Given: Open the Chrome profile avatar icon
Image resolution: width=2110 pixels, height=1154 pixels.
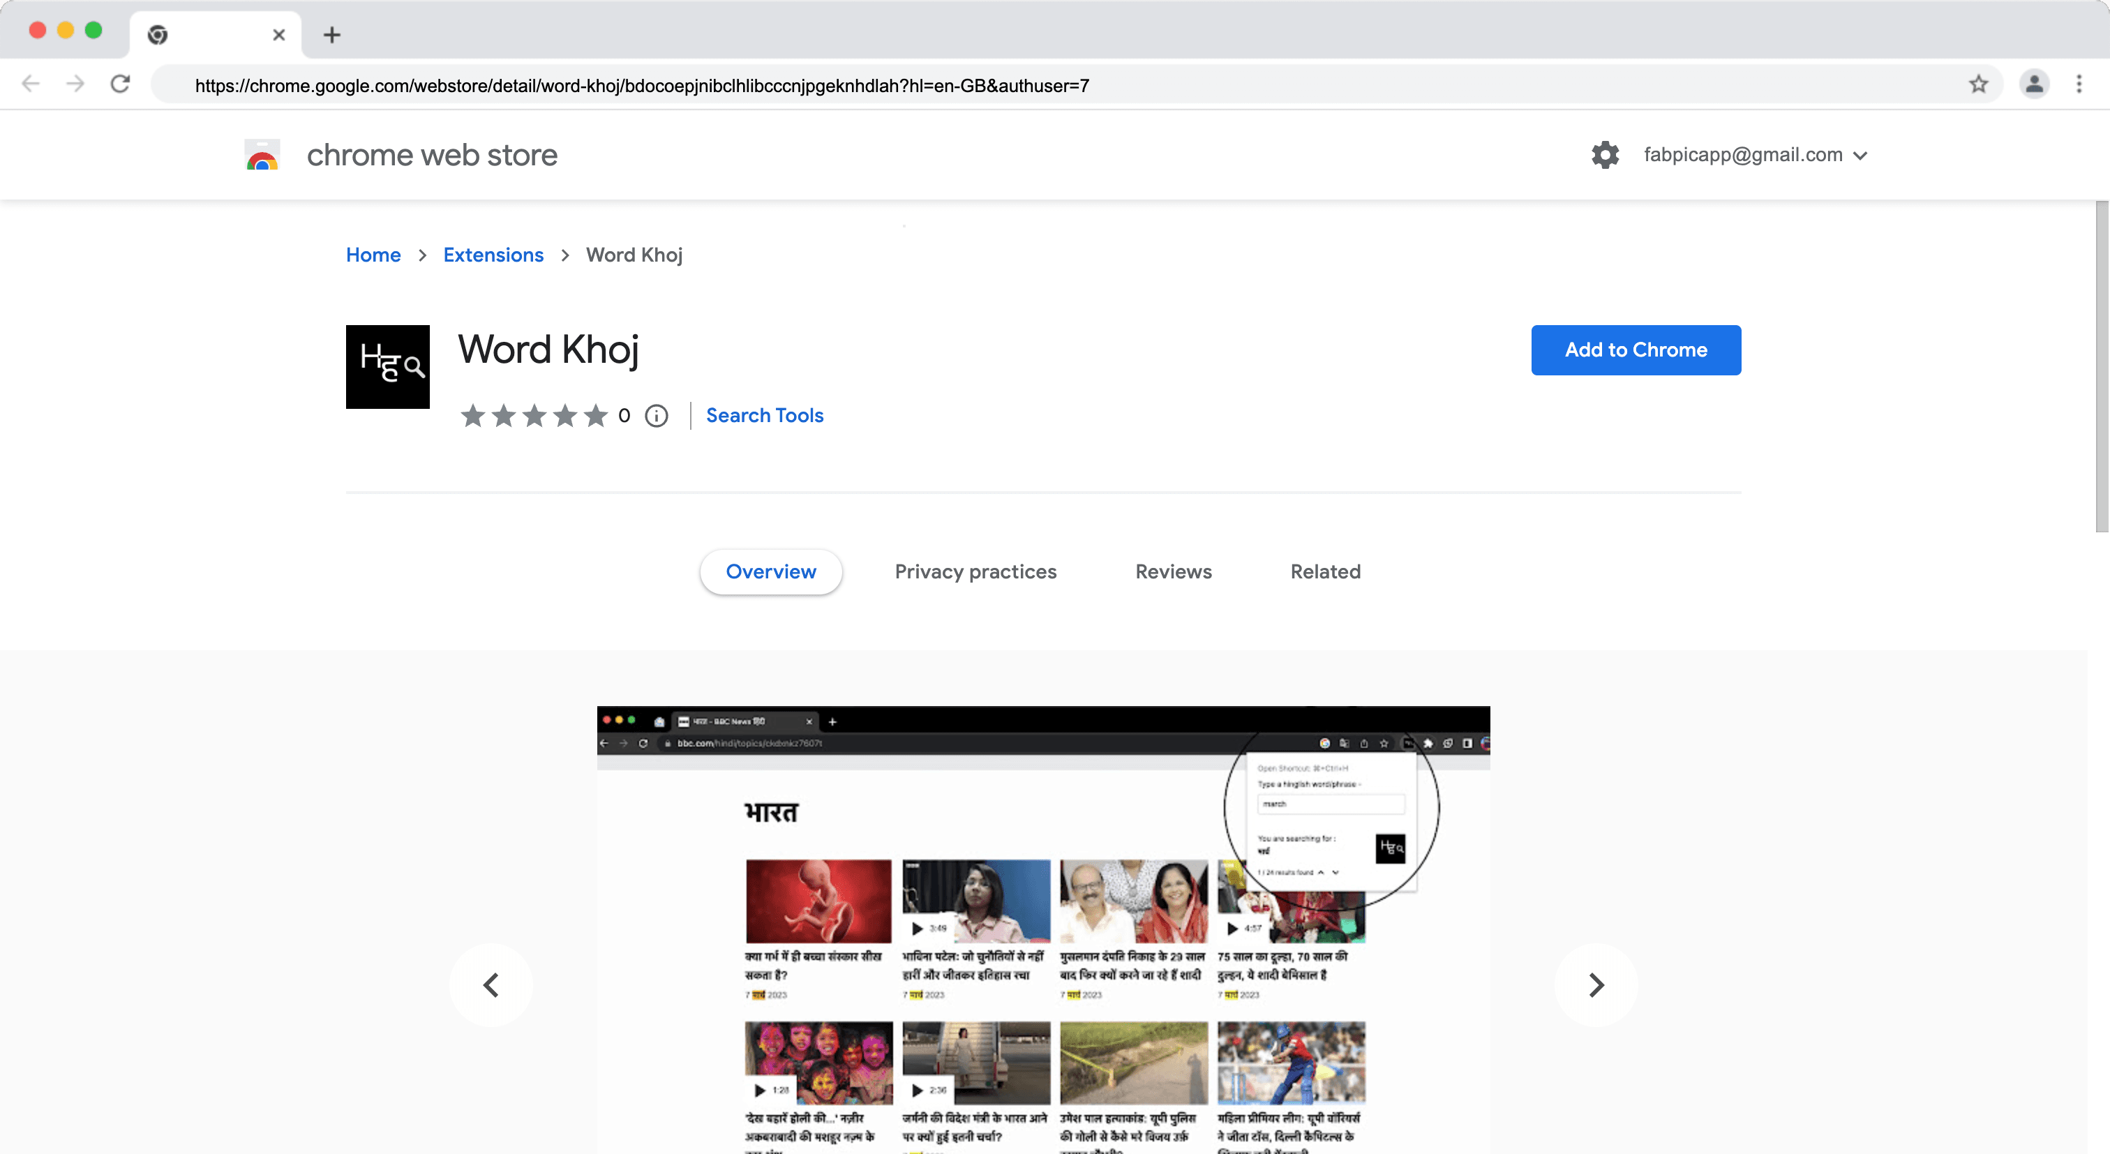Looking at the screenshot, I should (x=2034, y=84).
